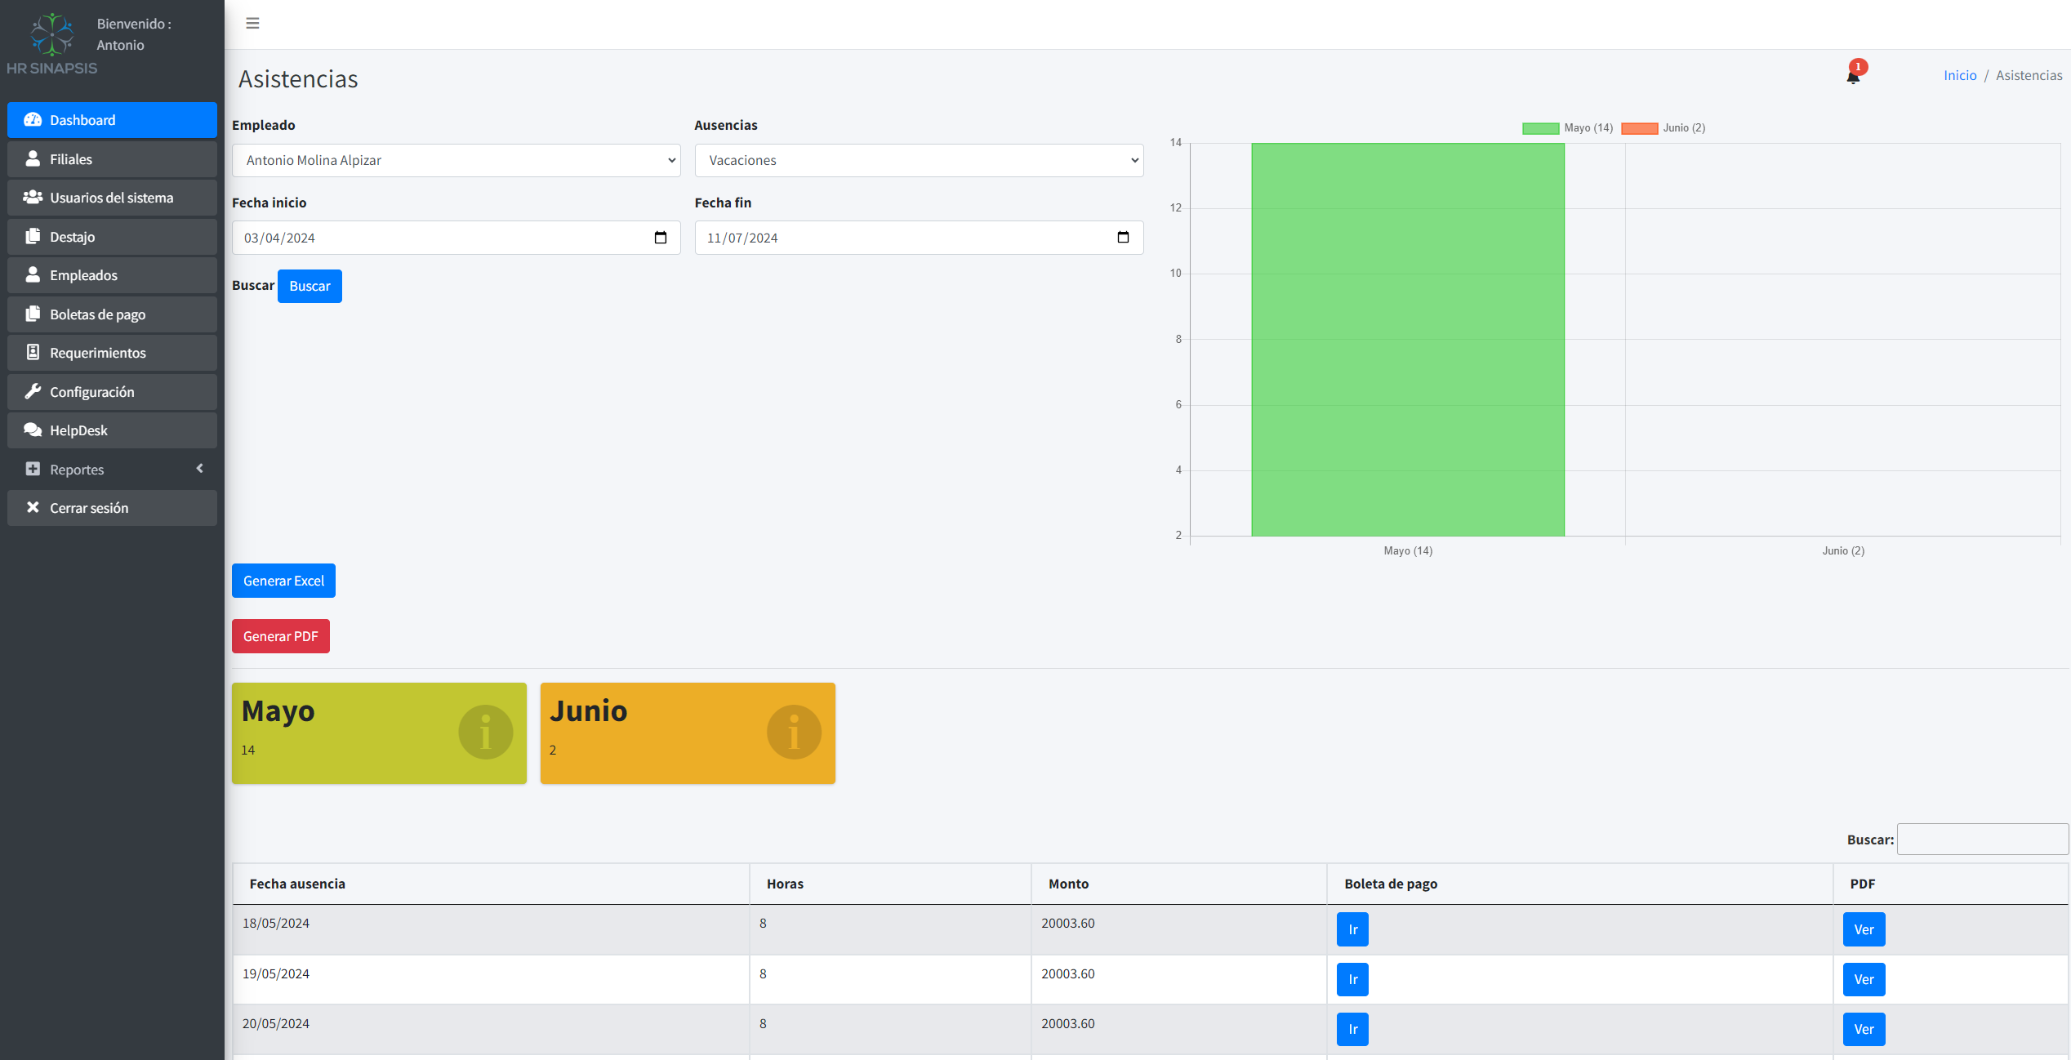Open the Ausencias dropdown
This screenshot has height=1060, width=2071.
pos(919,160)
